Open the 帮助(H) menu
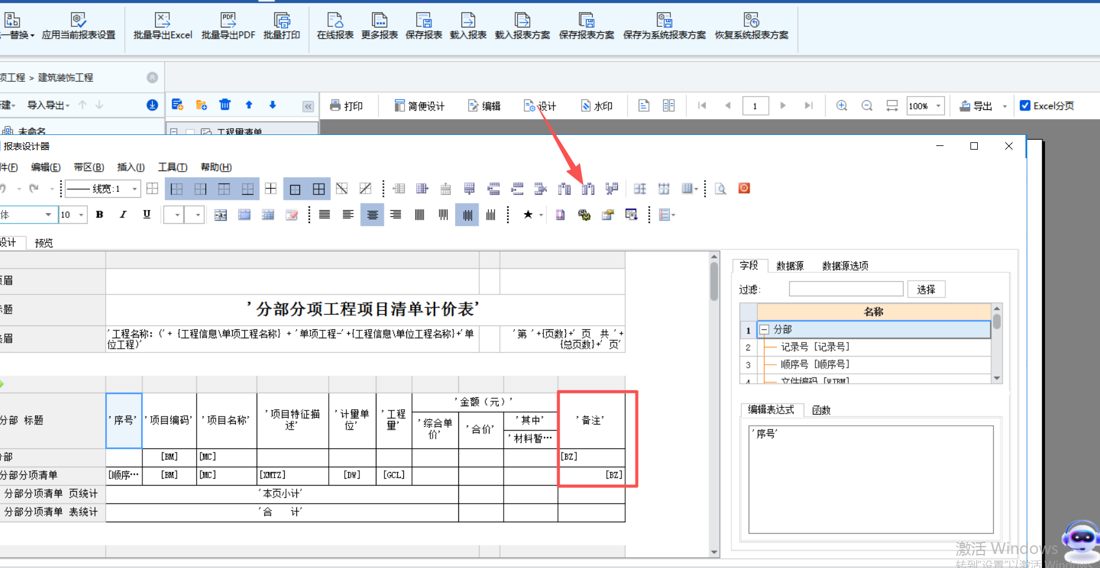Viewport: 1100px width, 568px height. coord(215,167)
